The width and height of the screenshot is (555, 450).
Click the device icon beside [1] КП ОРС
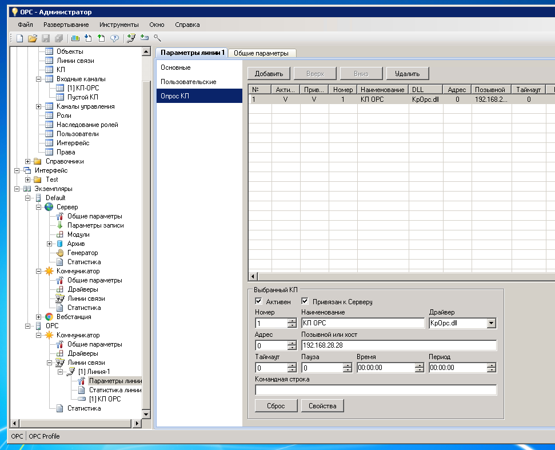tap(81, 399)
